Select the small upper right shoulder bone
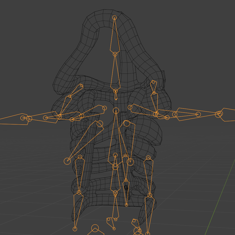Screen dimensions: 235x235 click(153, 87)
